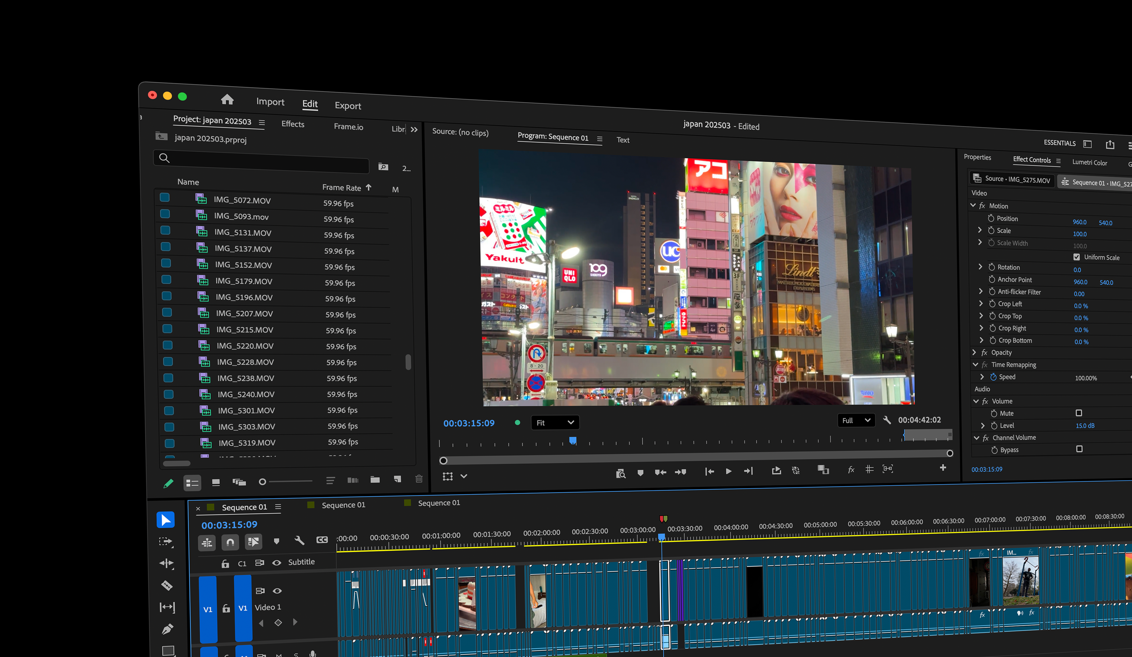The width and height of the screenshot is (1132, 657).
Task: Select the Pen tool in tools panel
Action: tap(167, 629)
